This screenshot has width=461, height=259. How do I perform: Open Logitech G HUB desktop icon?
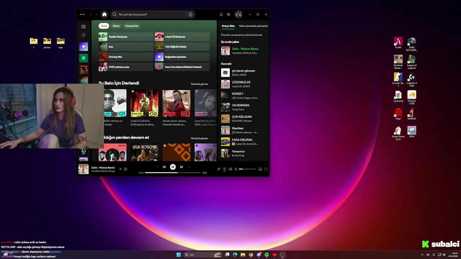pos(412,80)
